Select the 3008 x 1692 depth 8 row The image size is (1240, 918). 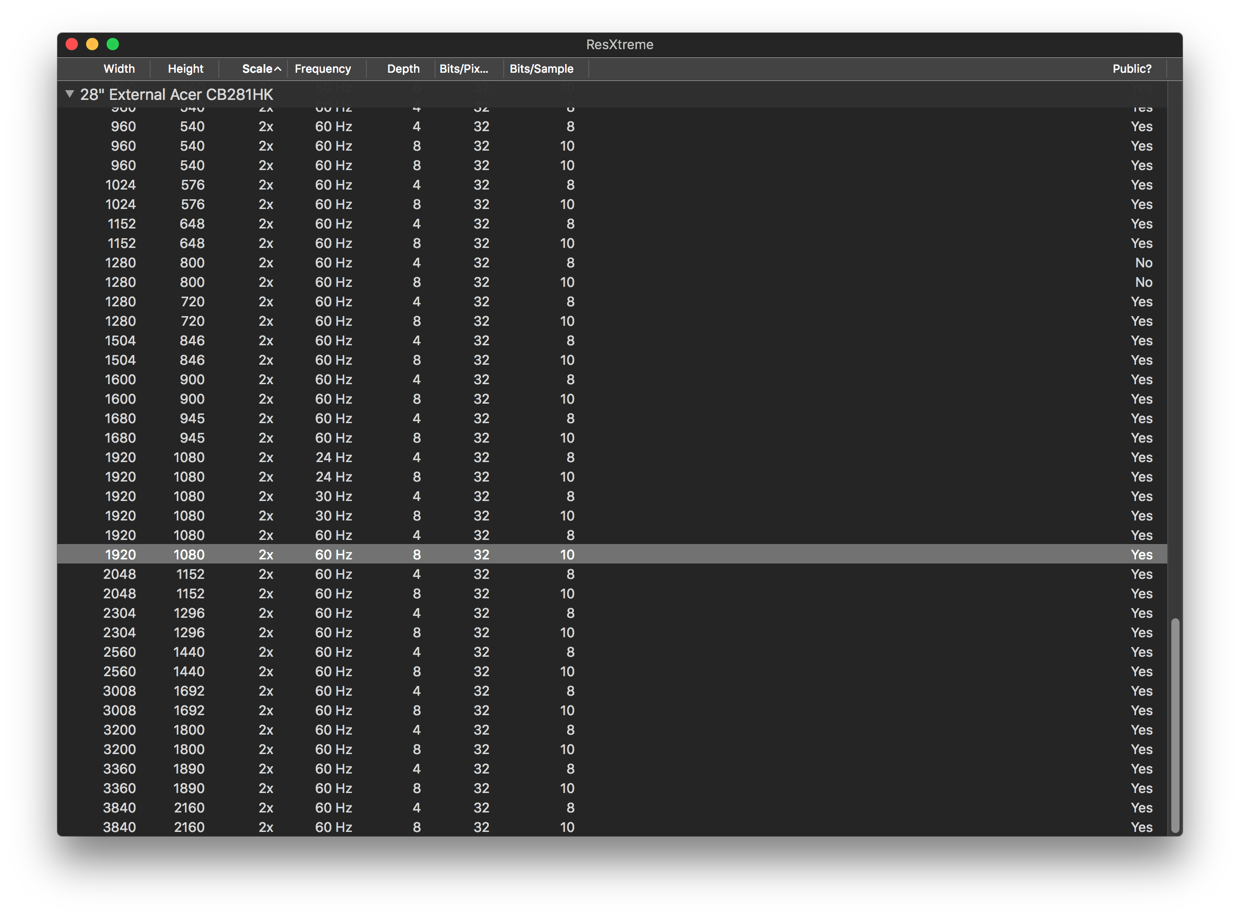(x=334, y=710)
